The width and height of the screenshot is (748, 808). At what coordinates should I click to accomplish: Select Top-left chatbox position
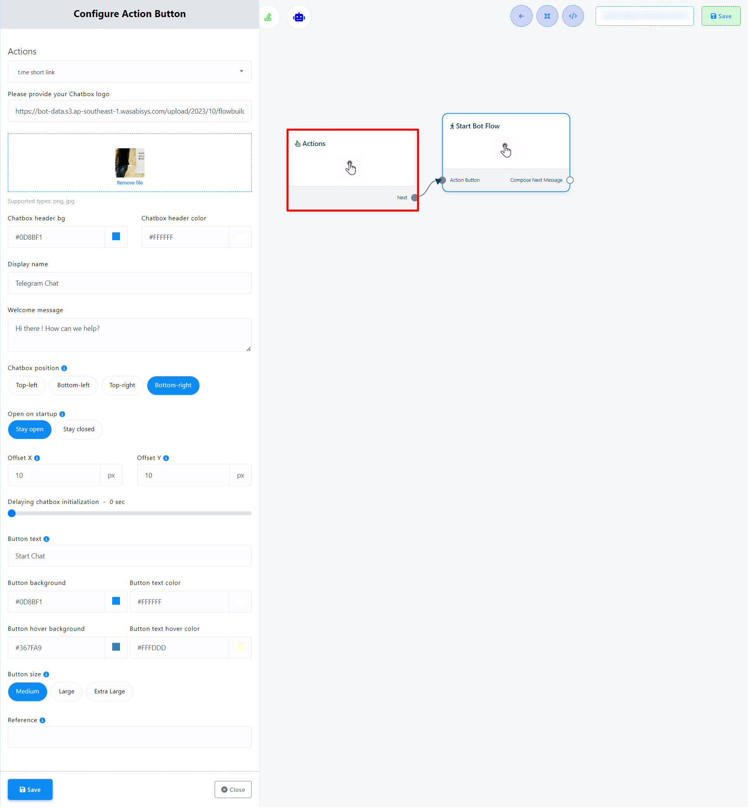[27, 385]
